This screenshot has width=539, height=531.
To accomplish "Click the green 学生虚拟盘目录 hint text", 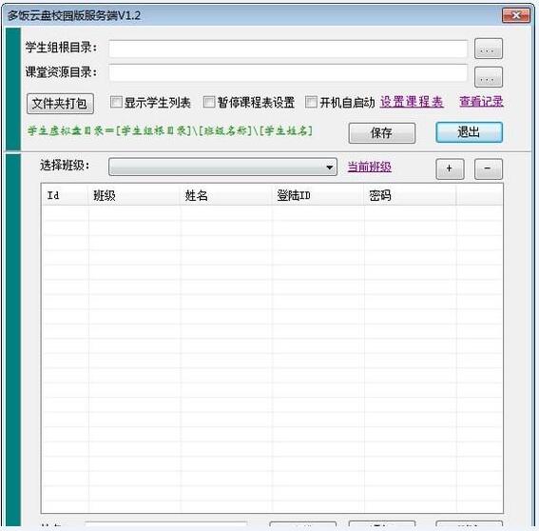I will [170, 130].
